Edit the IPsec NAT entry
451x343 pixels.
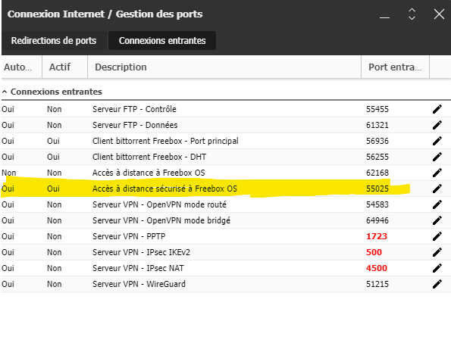pos(437,268)
